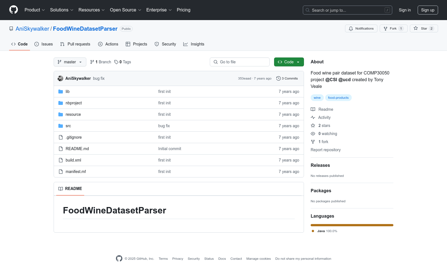
Task: Click the bell icon in Notifications button
Action: pyautogui.click(x=351, y=28)
